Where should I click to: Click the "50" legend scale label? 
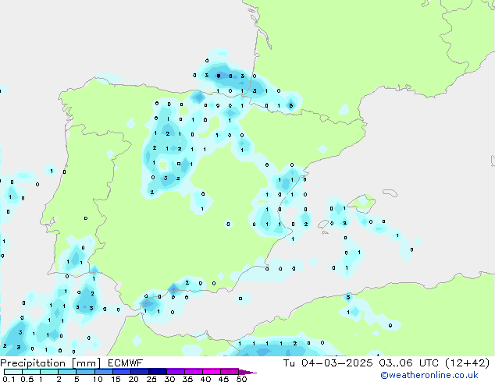pos(241,379)
